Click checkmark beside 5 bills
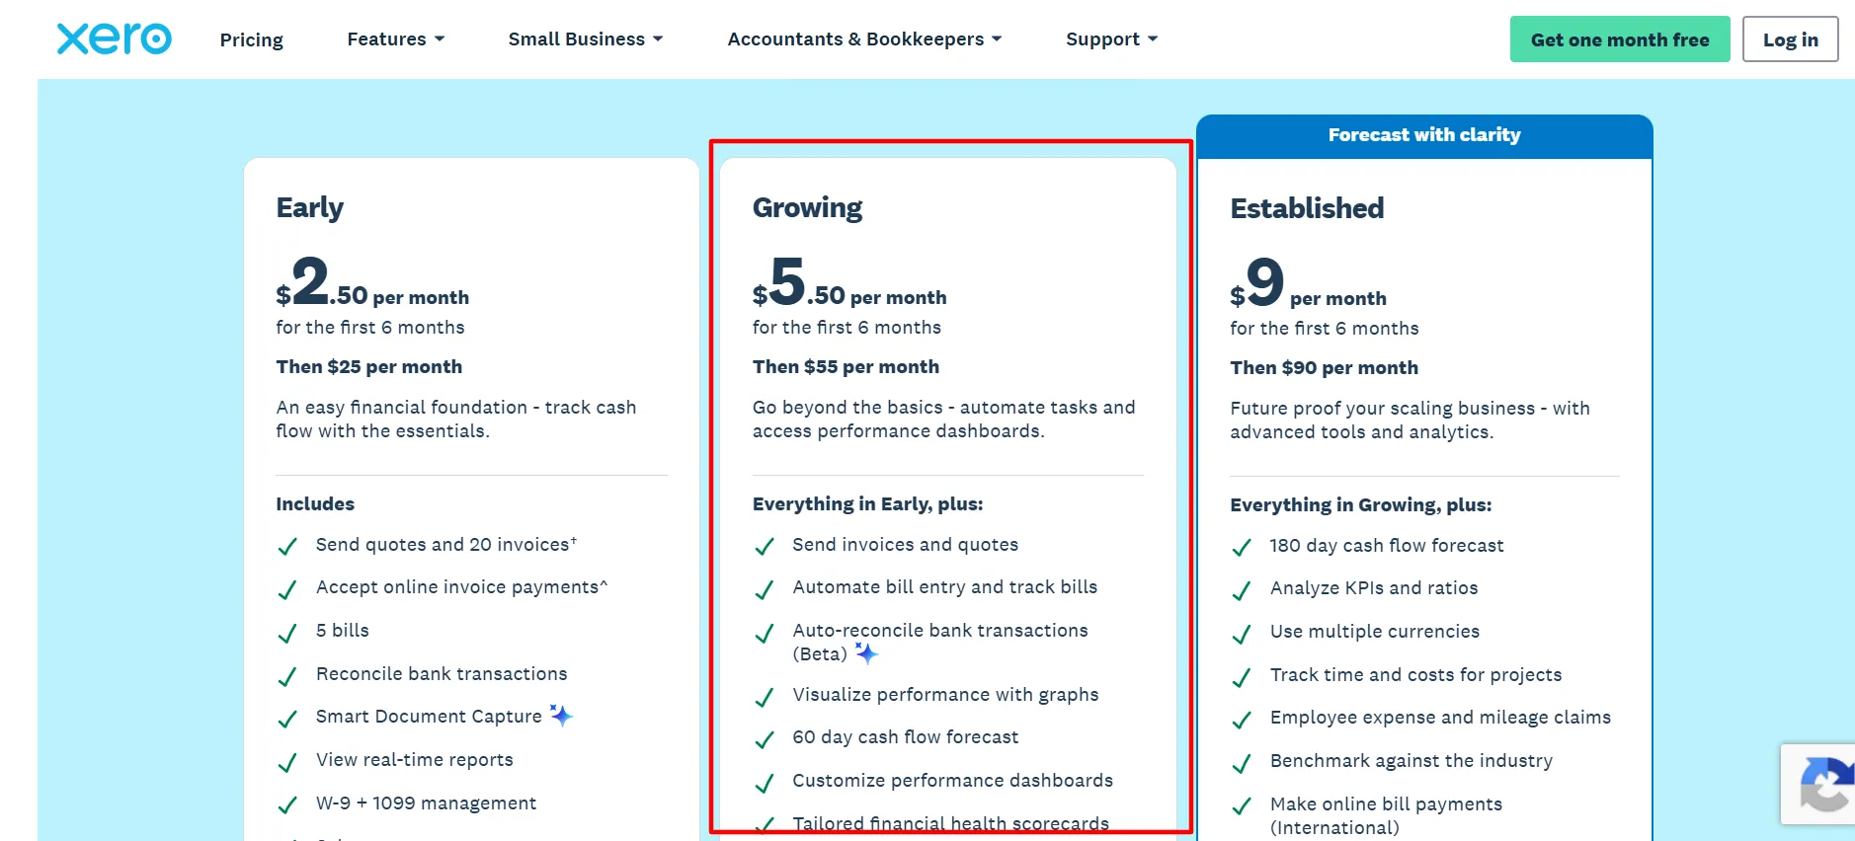 287,633
